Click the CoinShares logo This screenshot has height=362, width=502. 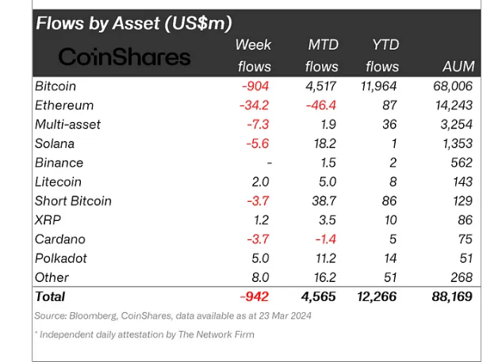(125, 57)
